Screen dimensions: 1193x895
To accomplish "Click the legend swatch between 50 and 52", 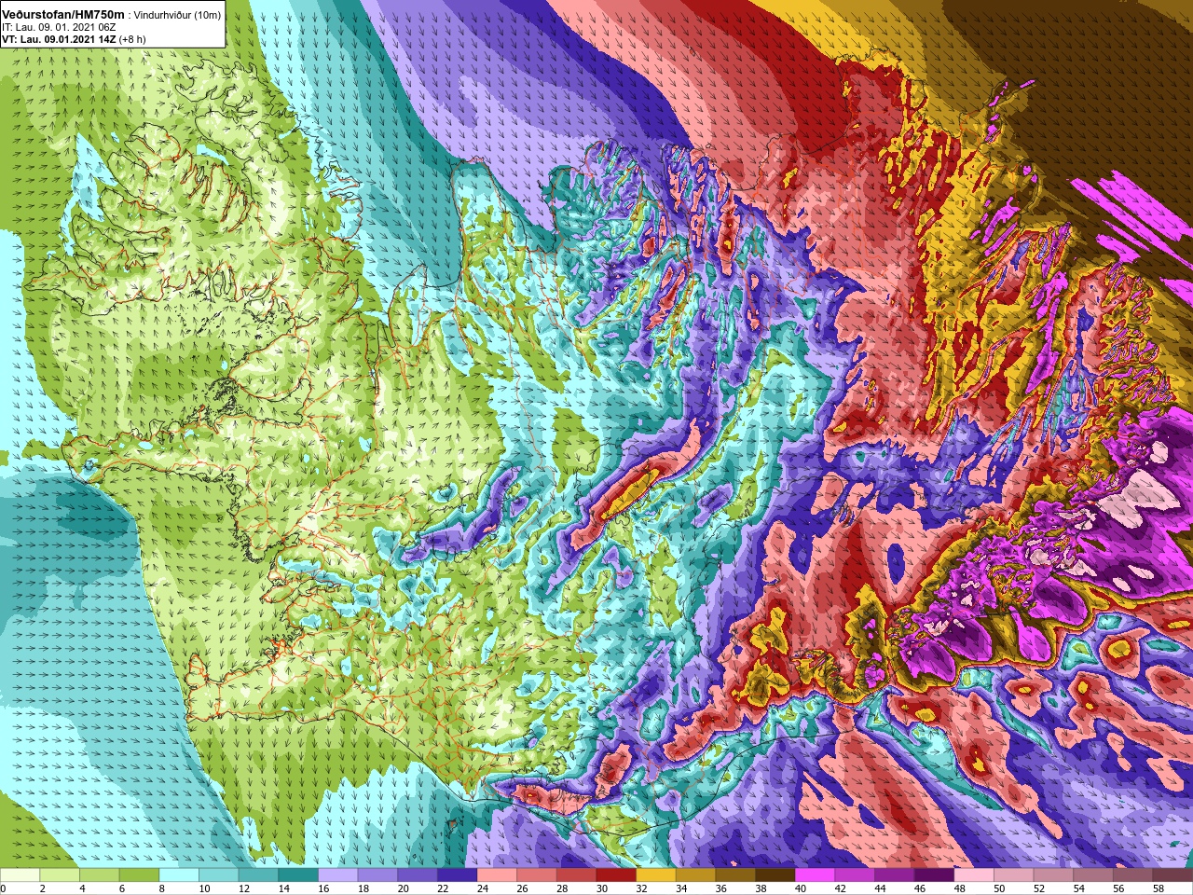I will click(1014, 876).
